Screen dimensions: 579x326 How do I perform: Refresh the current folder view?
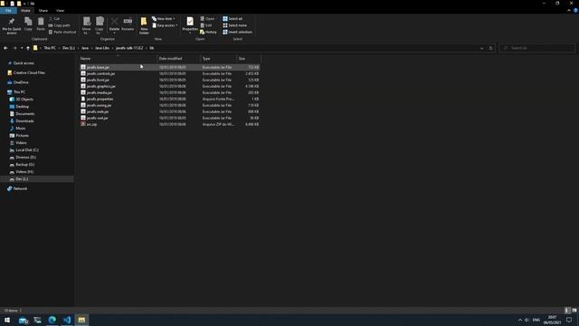point(490,48)
